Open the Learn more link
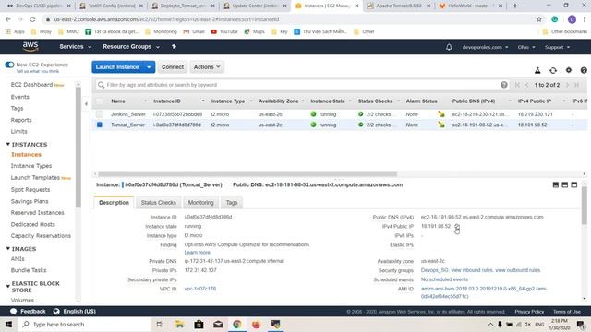Image resolution: width=591 pixels, height=332 pixels. 197,253
